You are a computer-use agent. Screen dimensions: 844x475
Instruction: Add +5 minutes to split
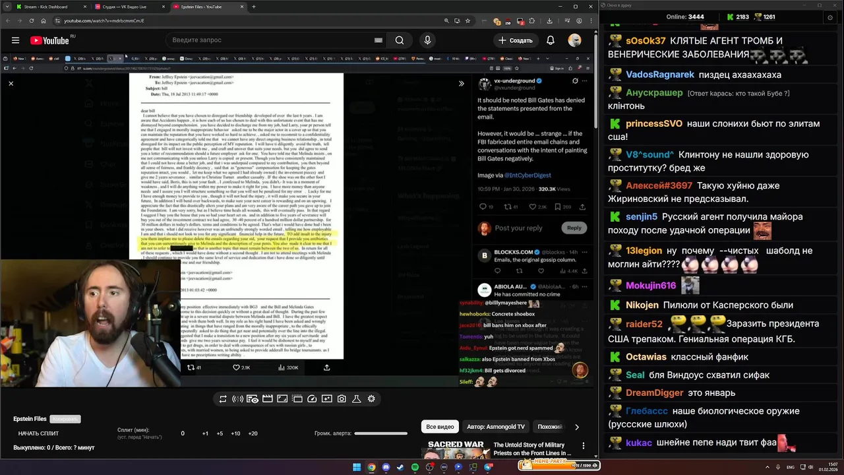(220, 433)
